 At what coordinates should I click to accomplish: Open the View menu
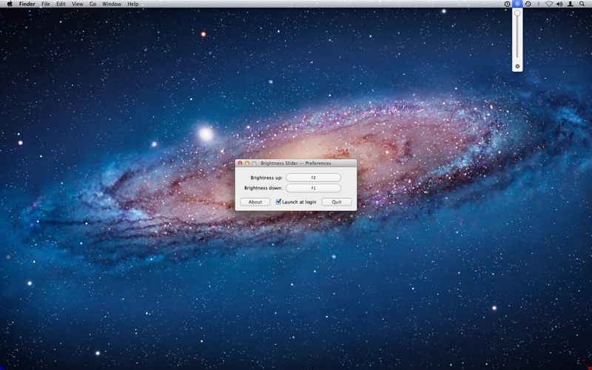(x=78, y=4)
